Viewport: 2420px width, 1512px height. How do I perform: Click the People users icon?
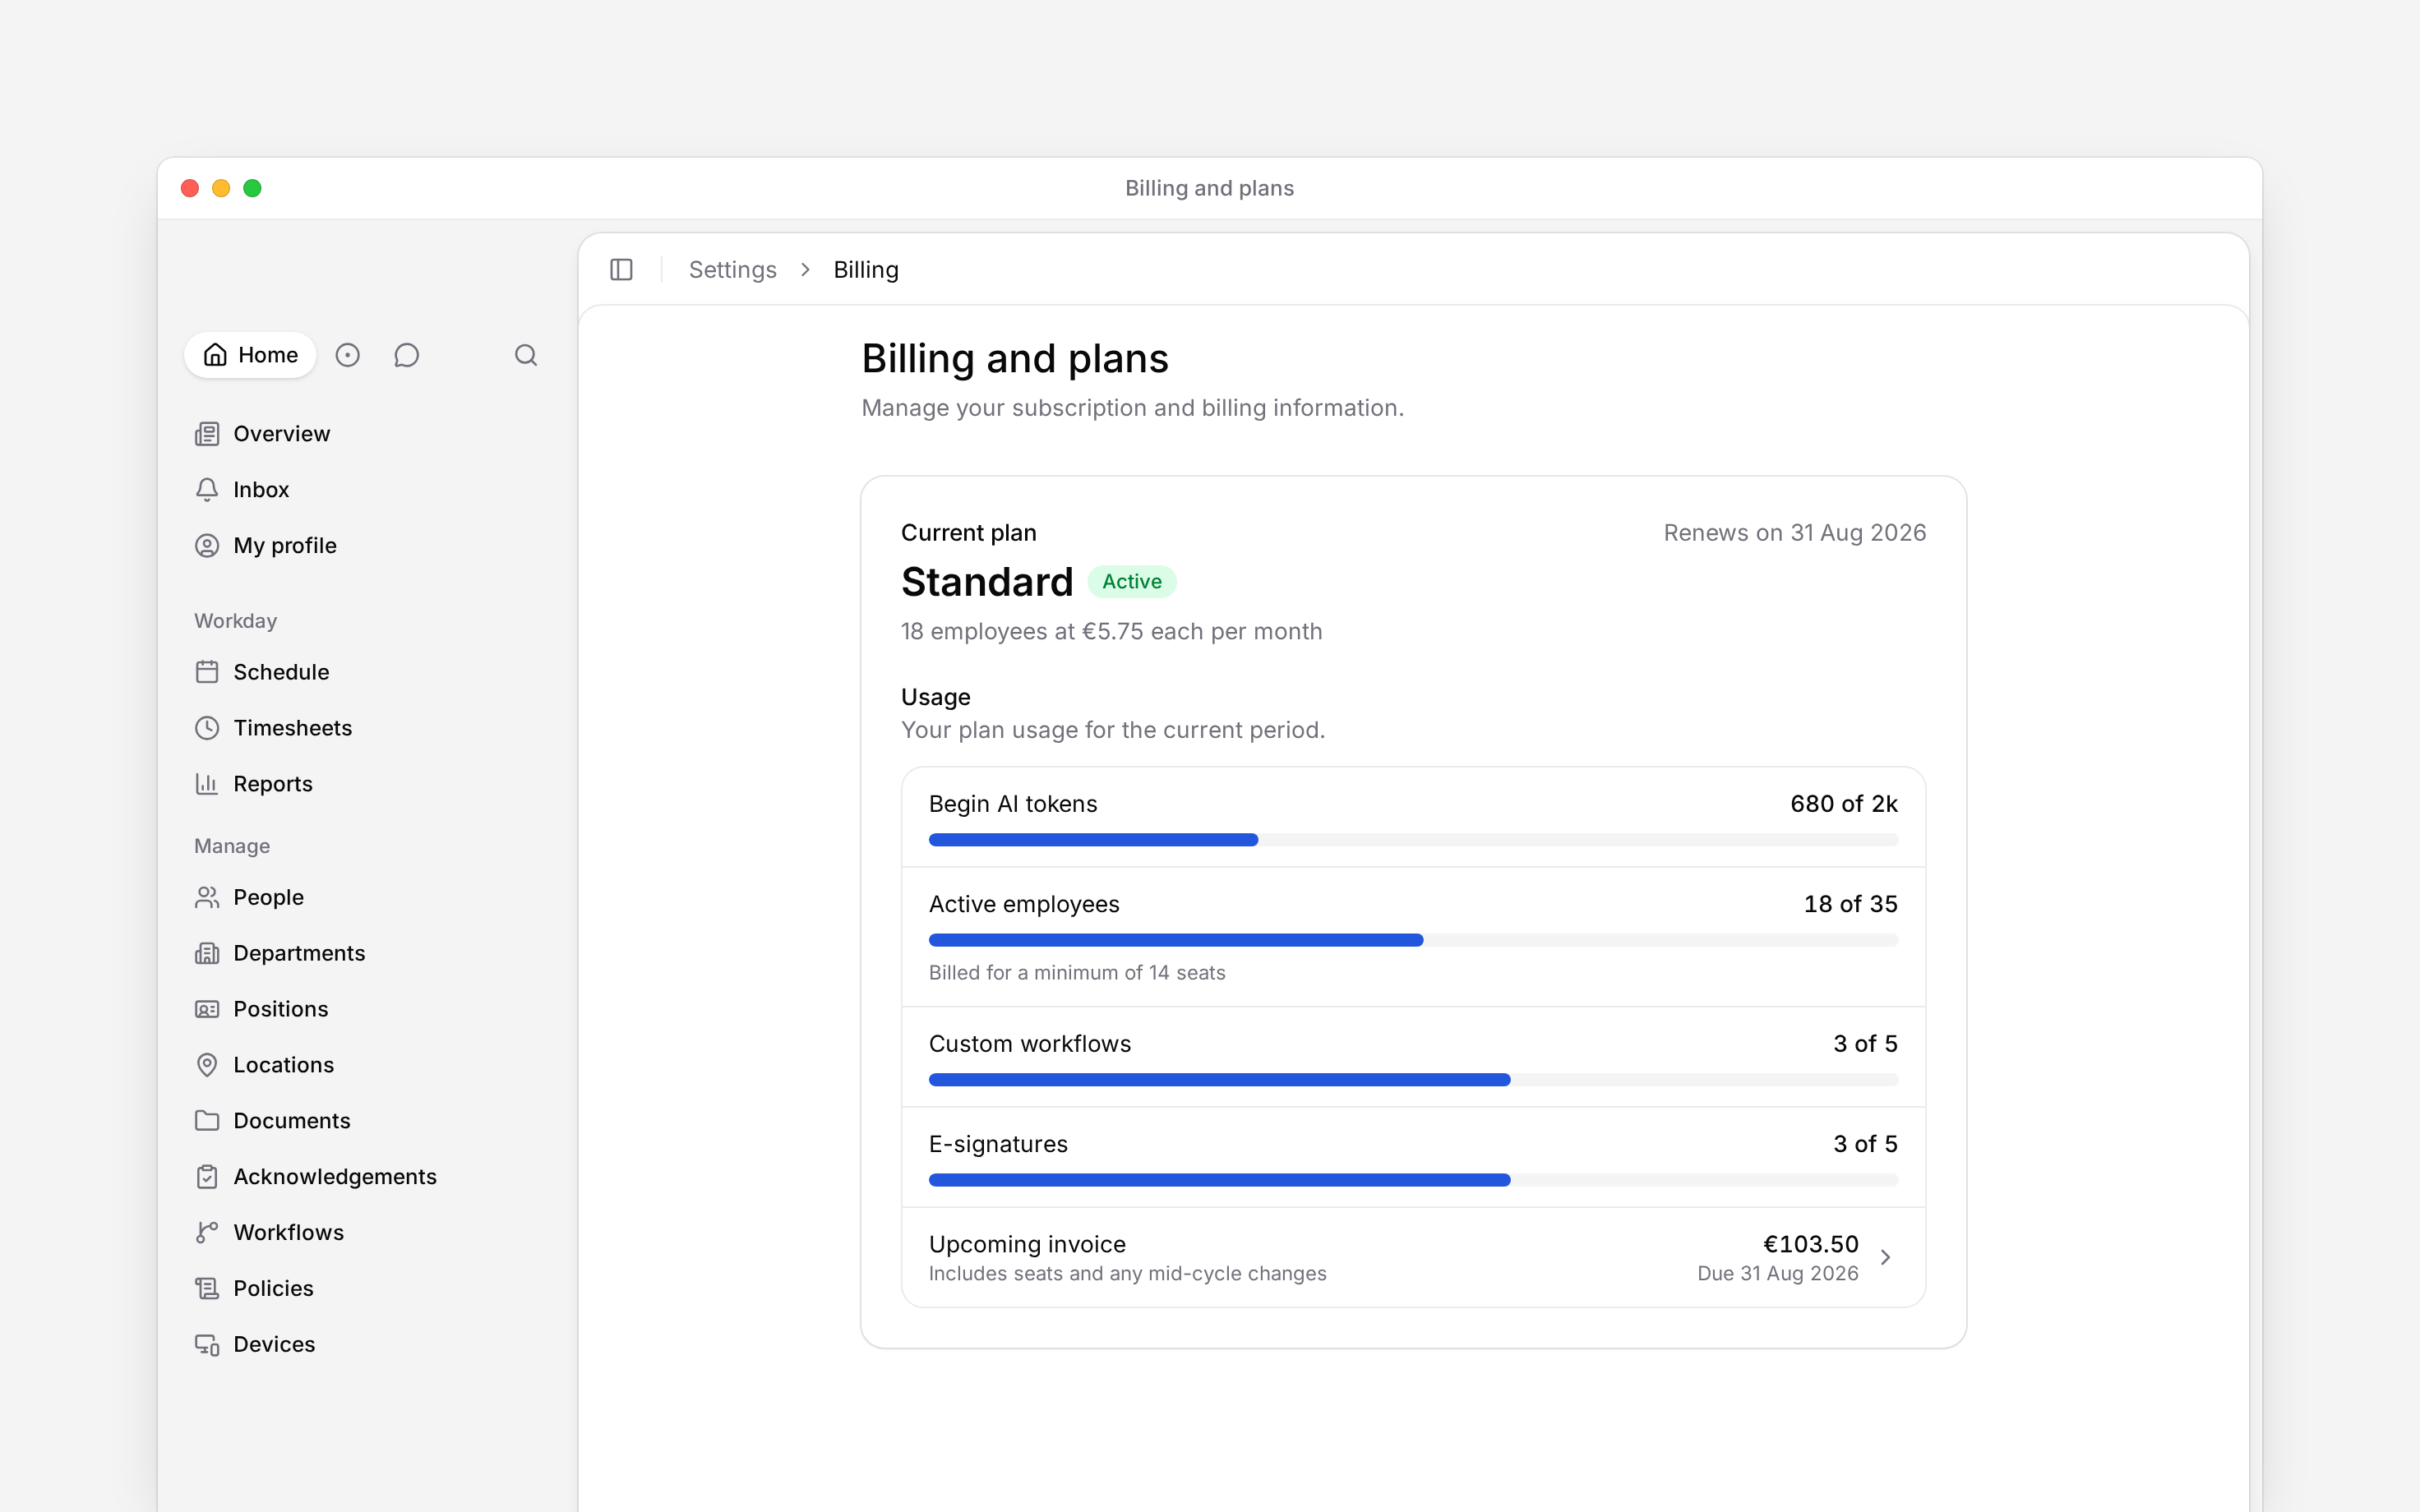pos(207,897)
